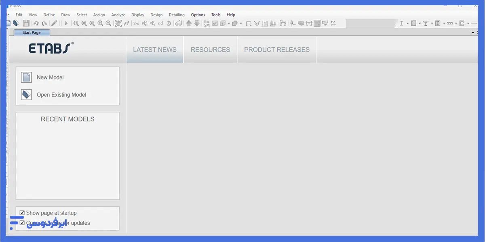Restore the full view zoom
Viewport: 485px width, 242px height.
pyautogui.click(x=84, y=23)
